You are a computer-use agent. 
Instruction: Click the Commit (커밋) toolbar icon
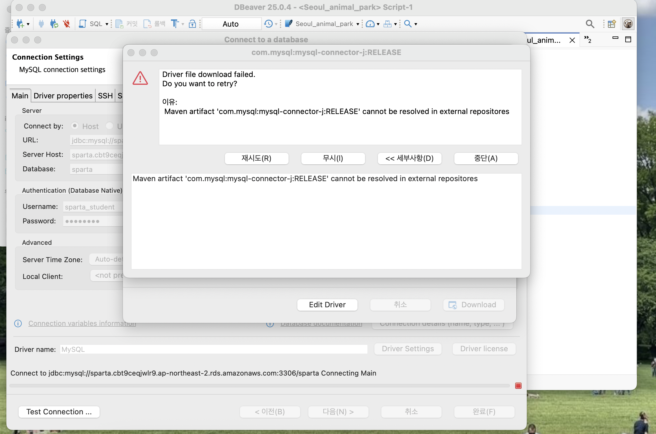tap(119, 24)
